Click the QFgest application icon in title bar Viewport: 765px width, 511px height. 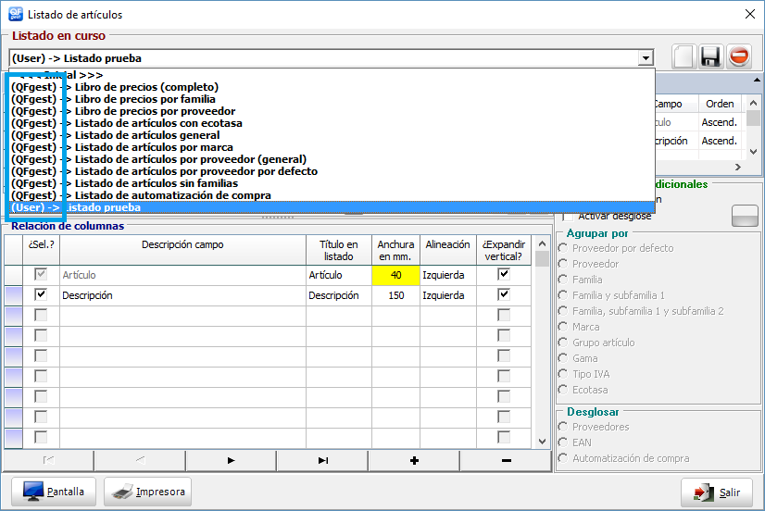[x=16, y=14]
